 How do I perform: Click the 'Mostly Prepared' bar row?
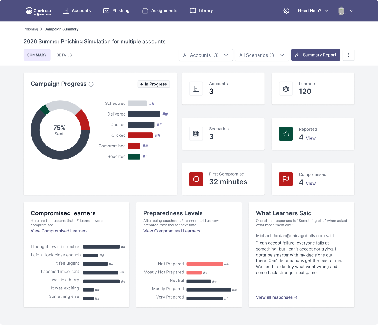click(x=194, y=289)
